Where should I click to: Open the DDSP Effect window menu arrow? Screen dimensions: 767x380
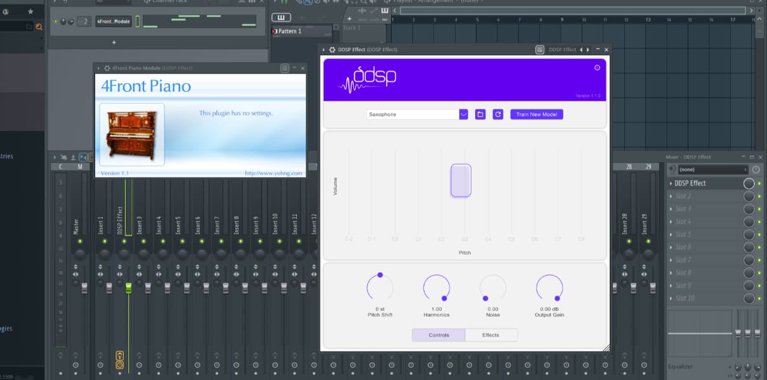point(324,49)
